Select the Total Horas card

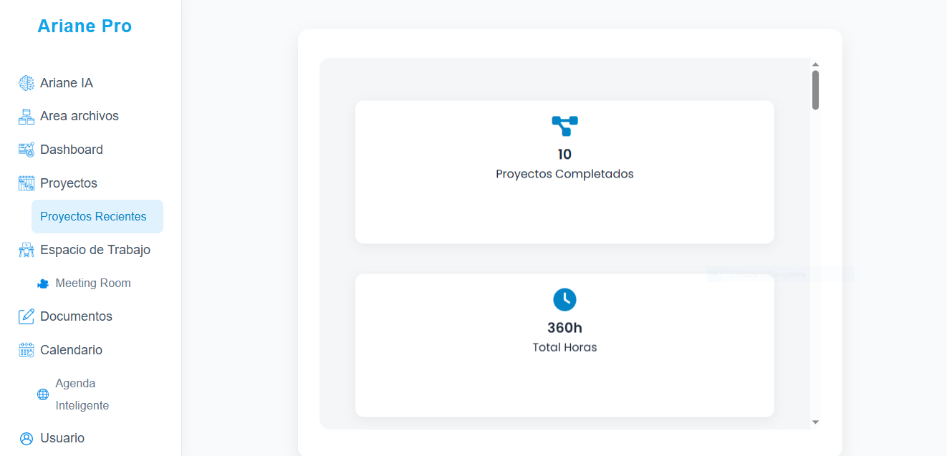tap(564, 345)
